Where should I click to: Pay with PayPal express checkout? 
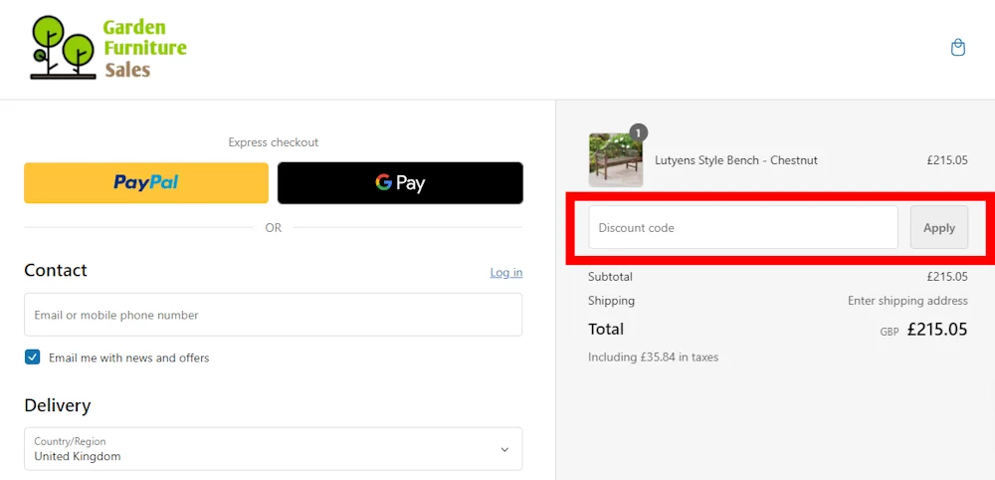(x=146, y=183)
